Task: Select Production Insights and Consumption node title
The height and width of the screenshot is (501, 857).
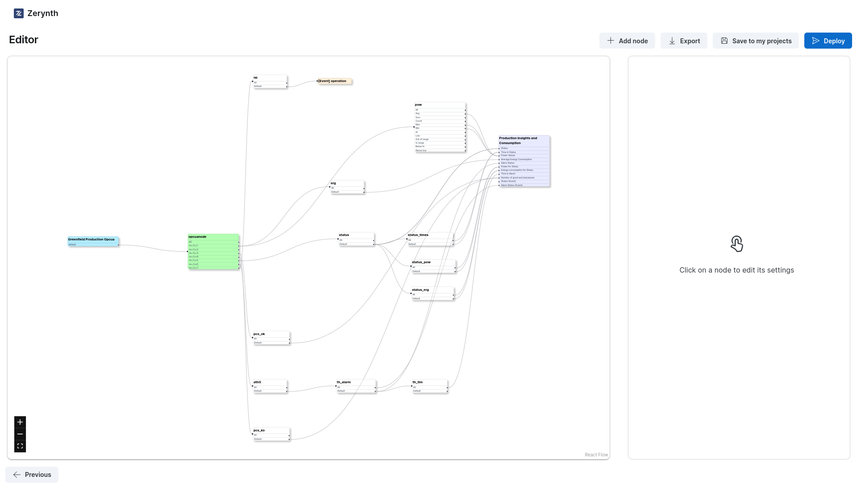Action: (x=518, y=141)
